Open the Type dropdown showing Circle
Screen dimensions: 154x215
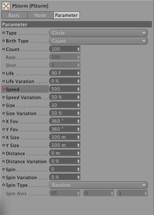98,33
